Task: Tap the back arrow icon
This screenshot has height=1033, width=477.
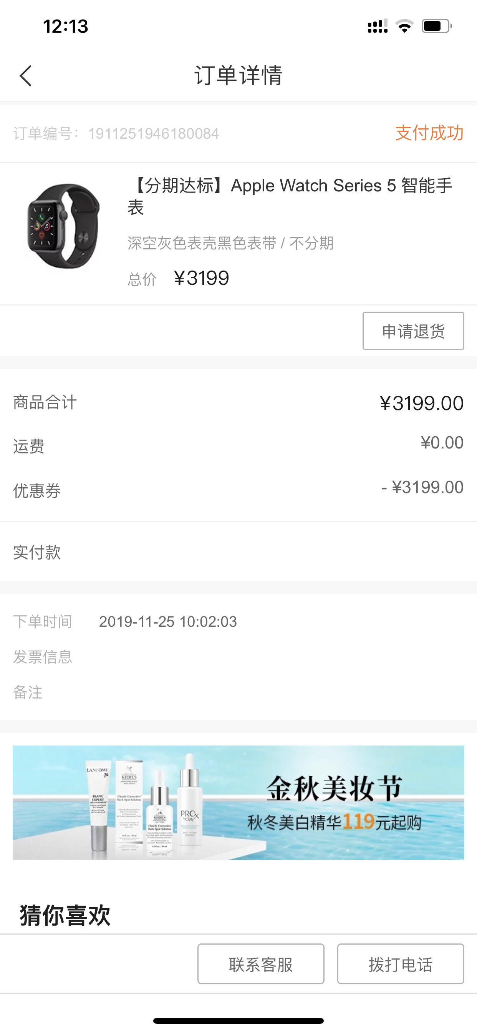Action: click(x=26, y=75)
